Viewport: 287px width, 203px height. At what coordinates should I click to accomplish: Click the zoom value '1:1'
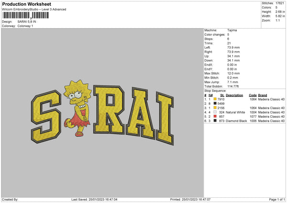pos(277,20)
